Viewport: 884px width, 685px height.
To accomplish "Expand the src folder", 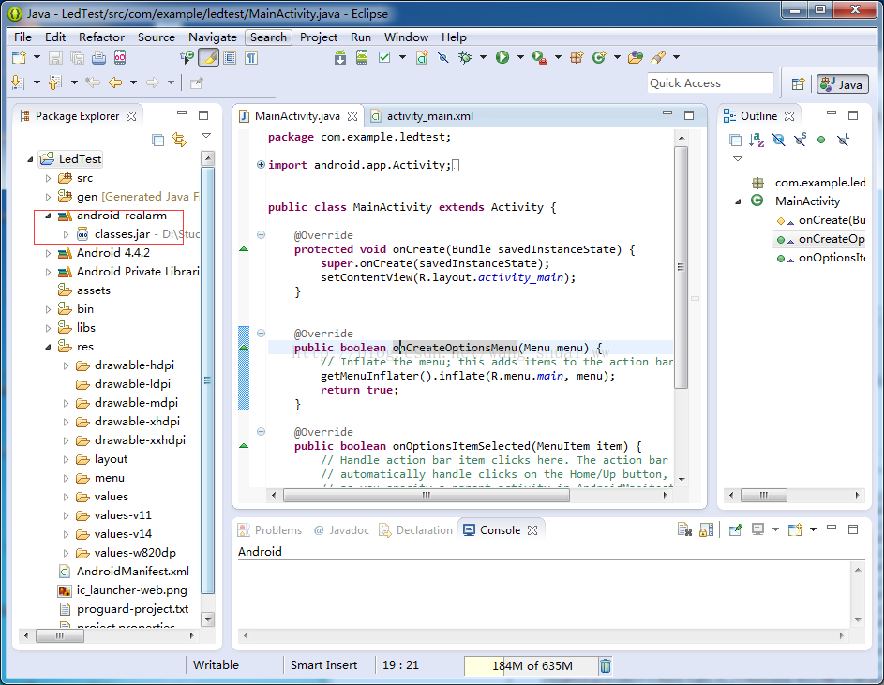I will point(48,178).
